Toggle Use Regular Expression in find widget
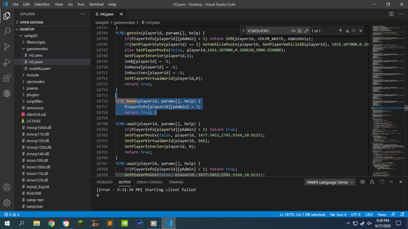 coord(306,31)
